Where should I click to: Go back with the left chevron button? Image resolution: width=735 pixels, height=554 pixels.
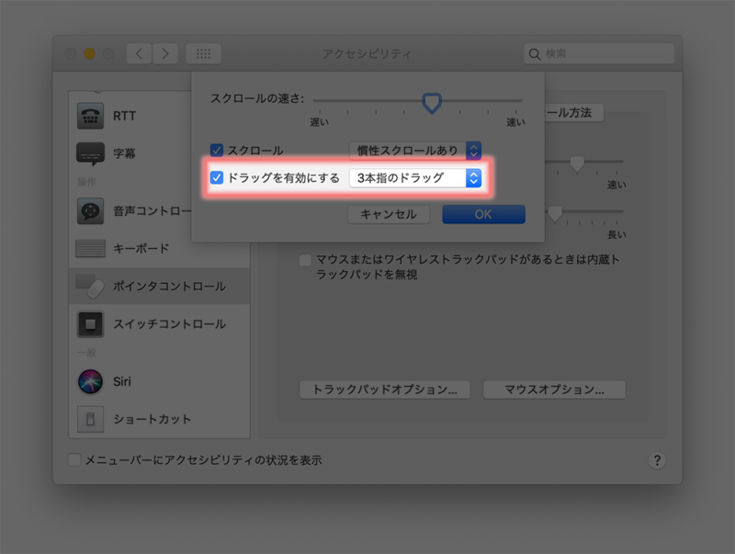[x=139, y=53]
